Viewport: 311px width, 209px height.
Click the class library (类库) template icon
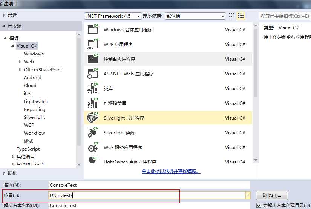point(93,88)
